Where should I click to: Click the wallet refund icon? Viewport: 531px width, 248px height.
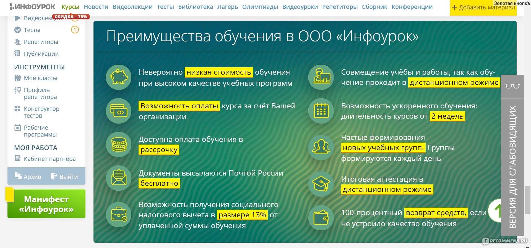pyautogui.click(x=321, y=218)
